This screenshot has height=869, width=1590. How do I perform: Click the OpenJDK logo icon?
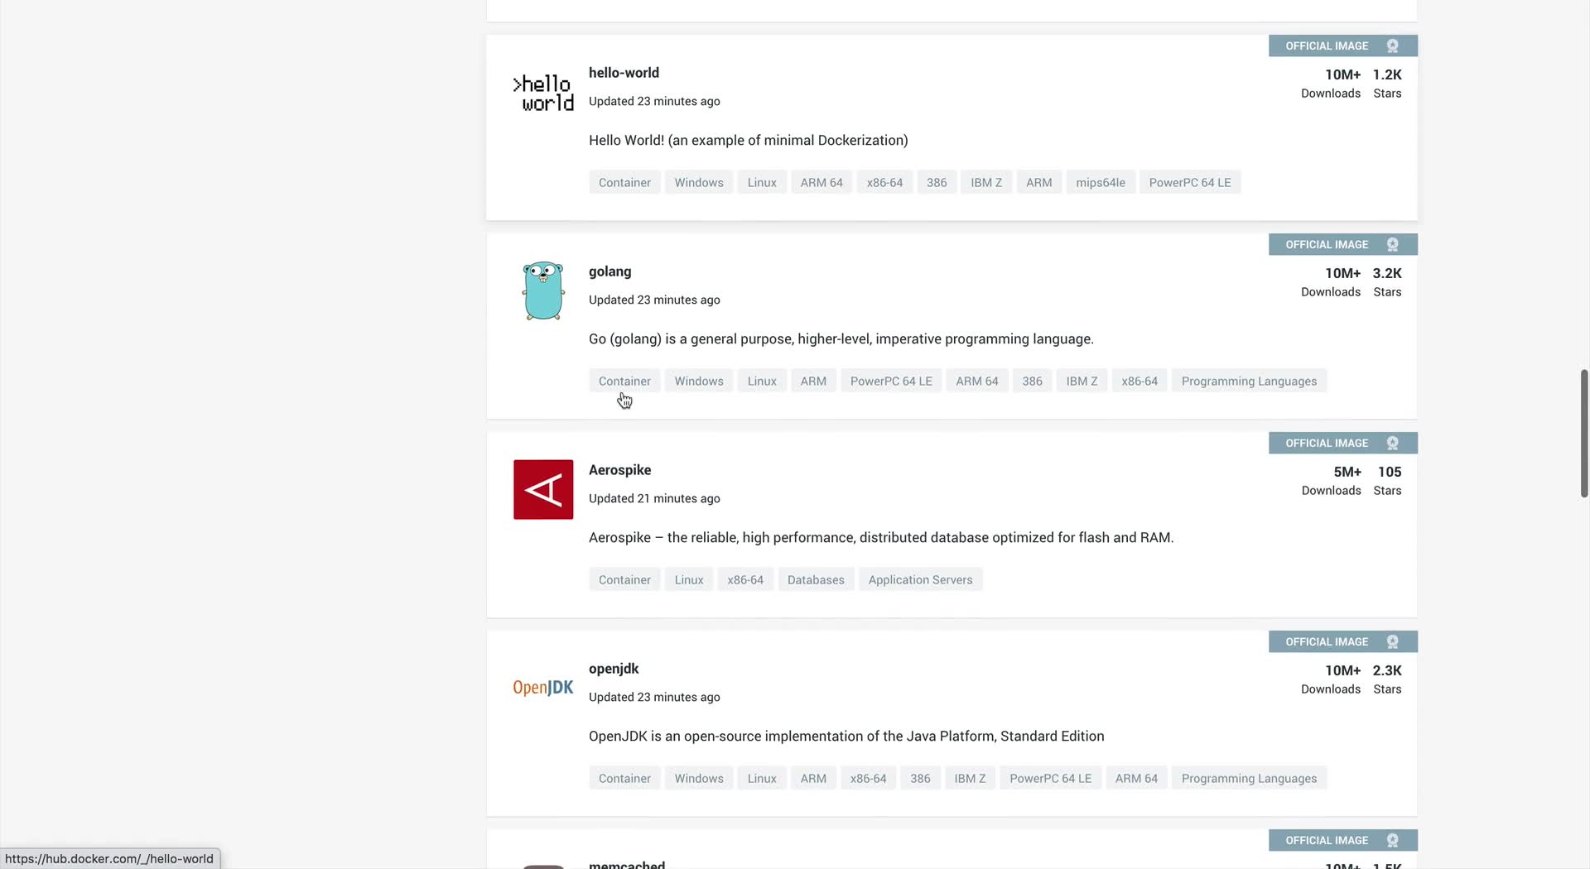[543, 687]
